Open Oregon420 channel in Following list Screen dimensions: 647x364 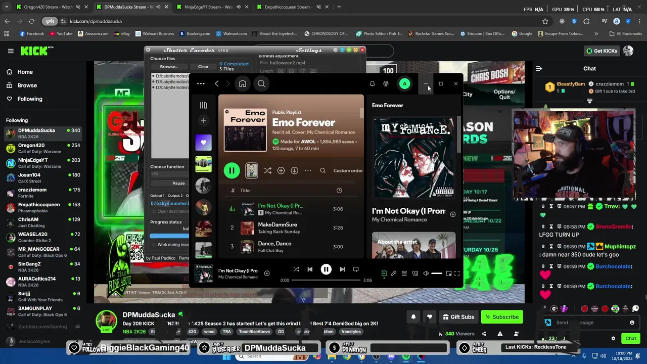tap(43, 148)
